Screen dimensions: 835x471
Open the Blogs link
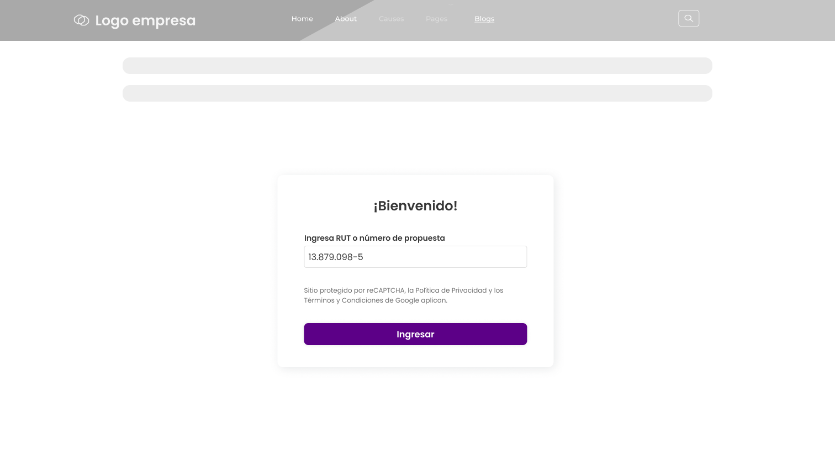click(484, 19)
